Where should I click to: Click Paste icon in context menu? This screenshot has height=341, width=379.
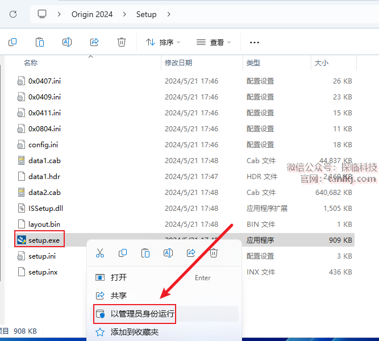[145, 253]
